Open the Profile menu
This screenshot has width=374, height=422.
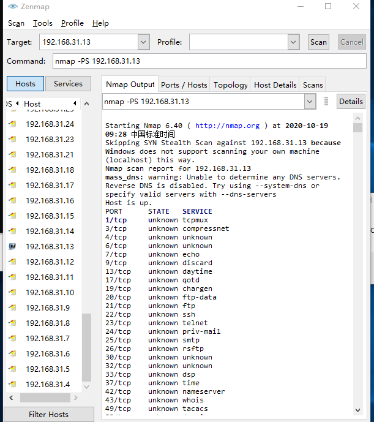point(72,23)
